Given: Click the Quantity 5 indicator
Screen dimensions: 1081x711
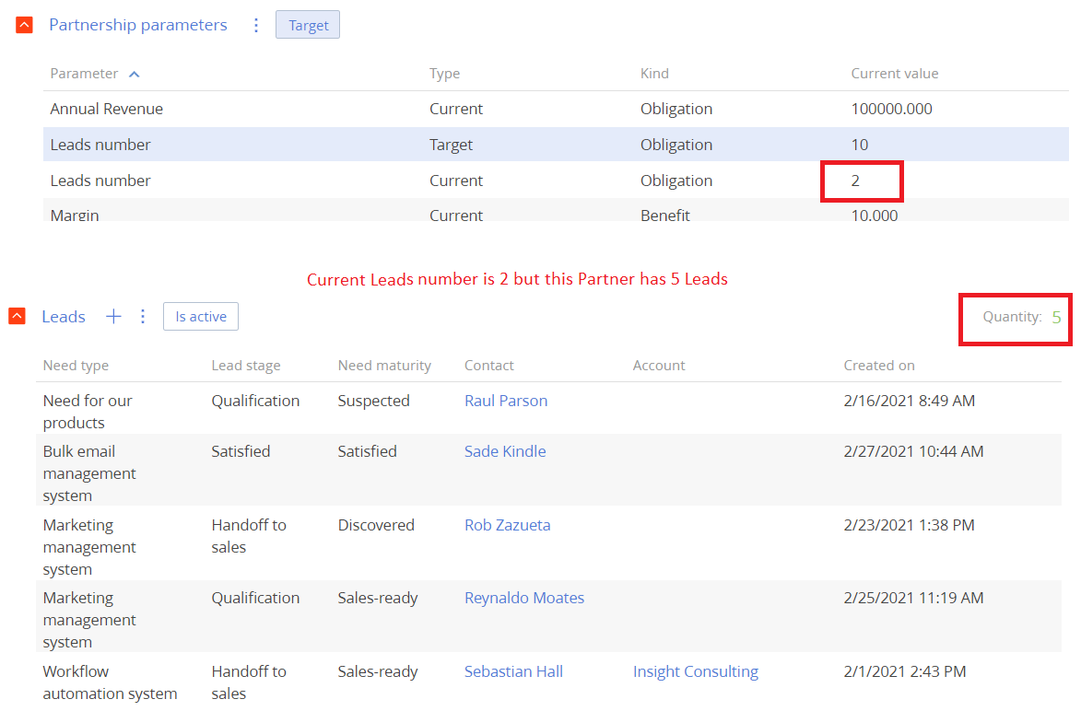Looking at the screenshot, I should click(1022, 317).
